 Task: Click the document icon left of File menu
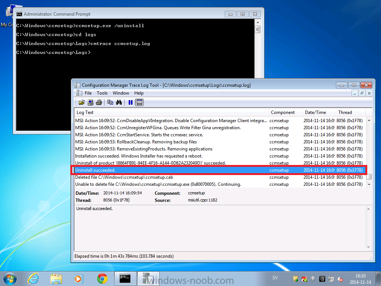[x=79, y=93]
